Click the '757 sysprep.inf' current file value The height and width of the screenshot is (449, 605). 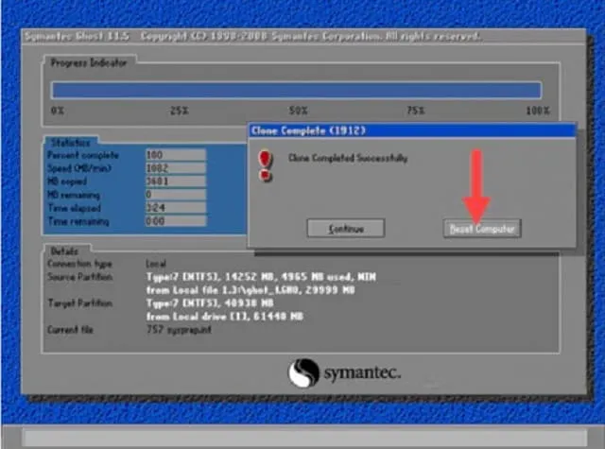point(179,330)
